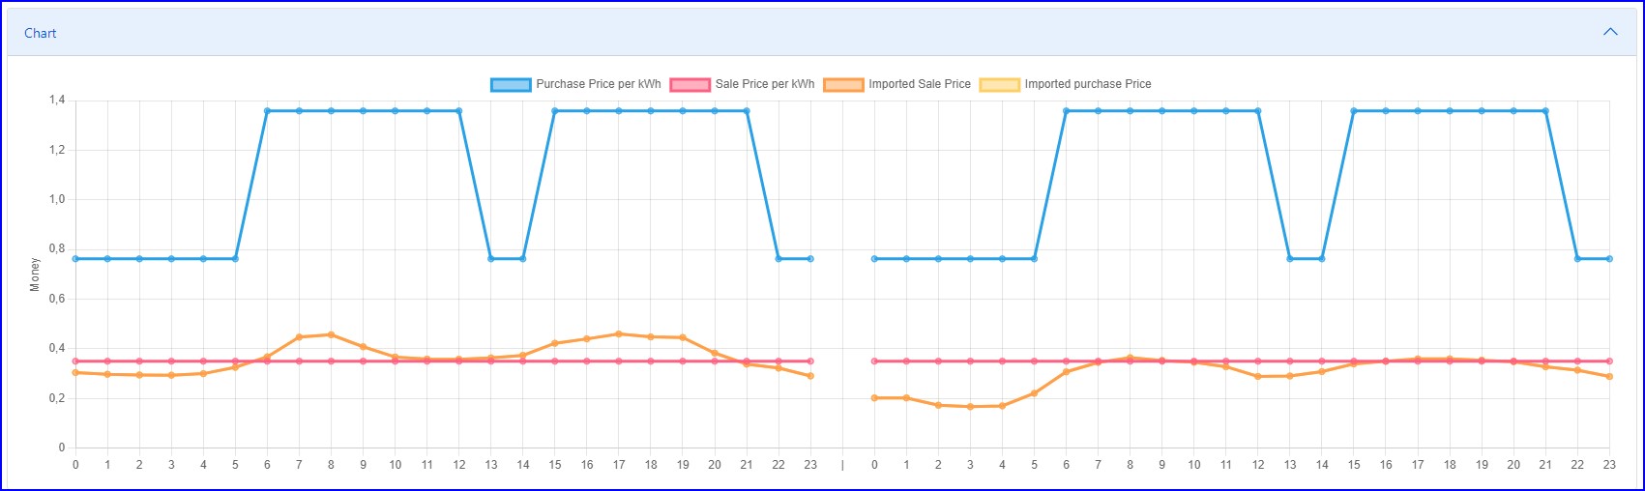Click the orange low point at hour 3, right day

(970, 407)
